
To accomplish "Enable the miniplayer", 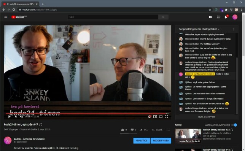I will point(155,117).
